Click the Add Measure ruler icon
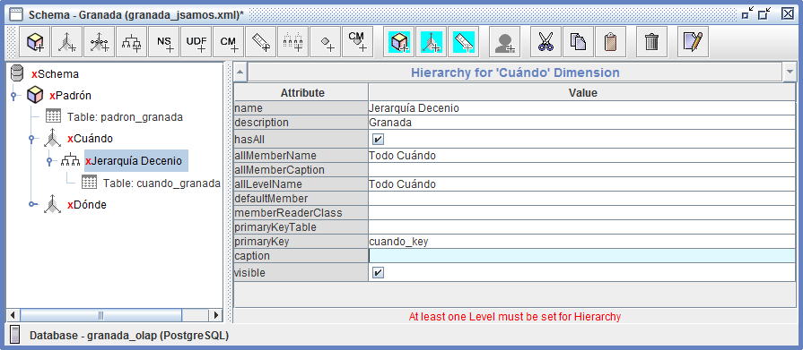 (261, 42)
